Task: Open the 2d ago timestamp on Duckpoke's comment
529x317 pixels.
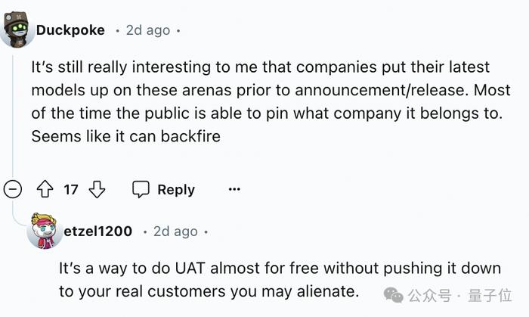Action: (148, 30)
